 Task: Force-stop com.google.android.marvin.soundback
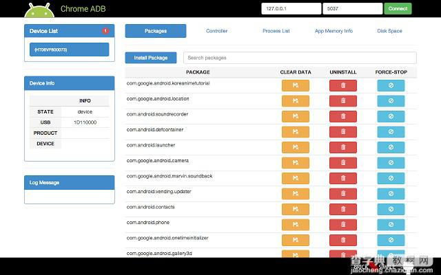click(391, 178)
